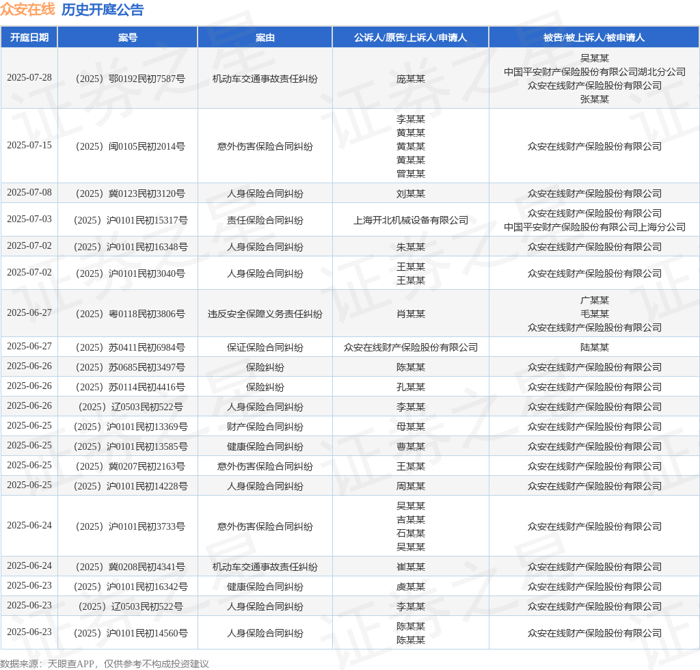
Task: Click defendant 陆某某 in the table
Action: pos(594,347)
